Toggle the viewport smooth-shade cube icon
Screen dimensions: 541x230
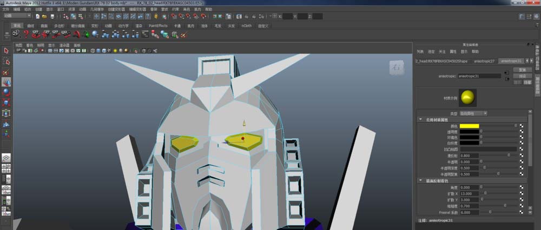(98, 51)
